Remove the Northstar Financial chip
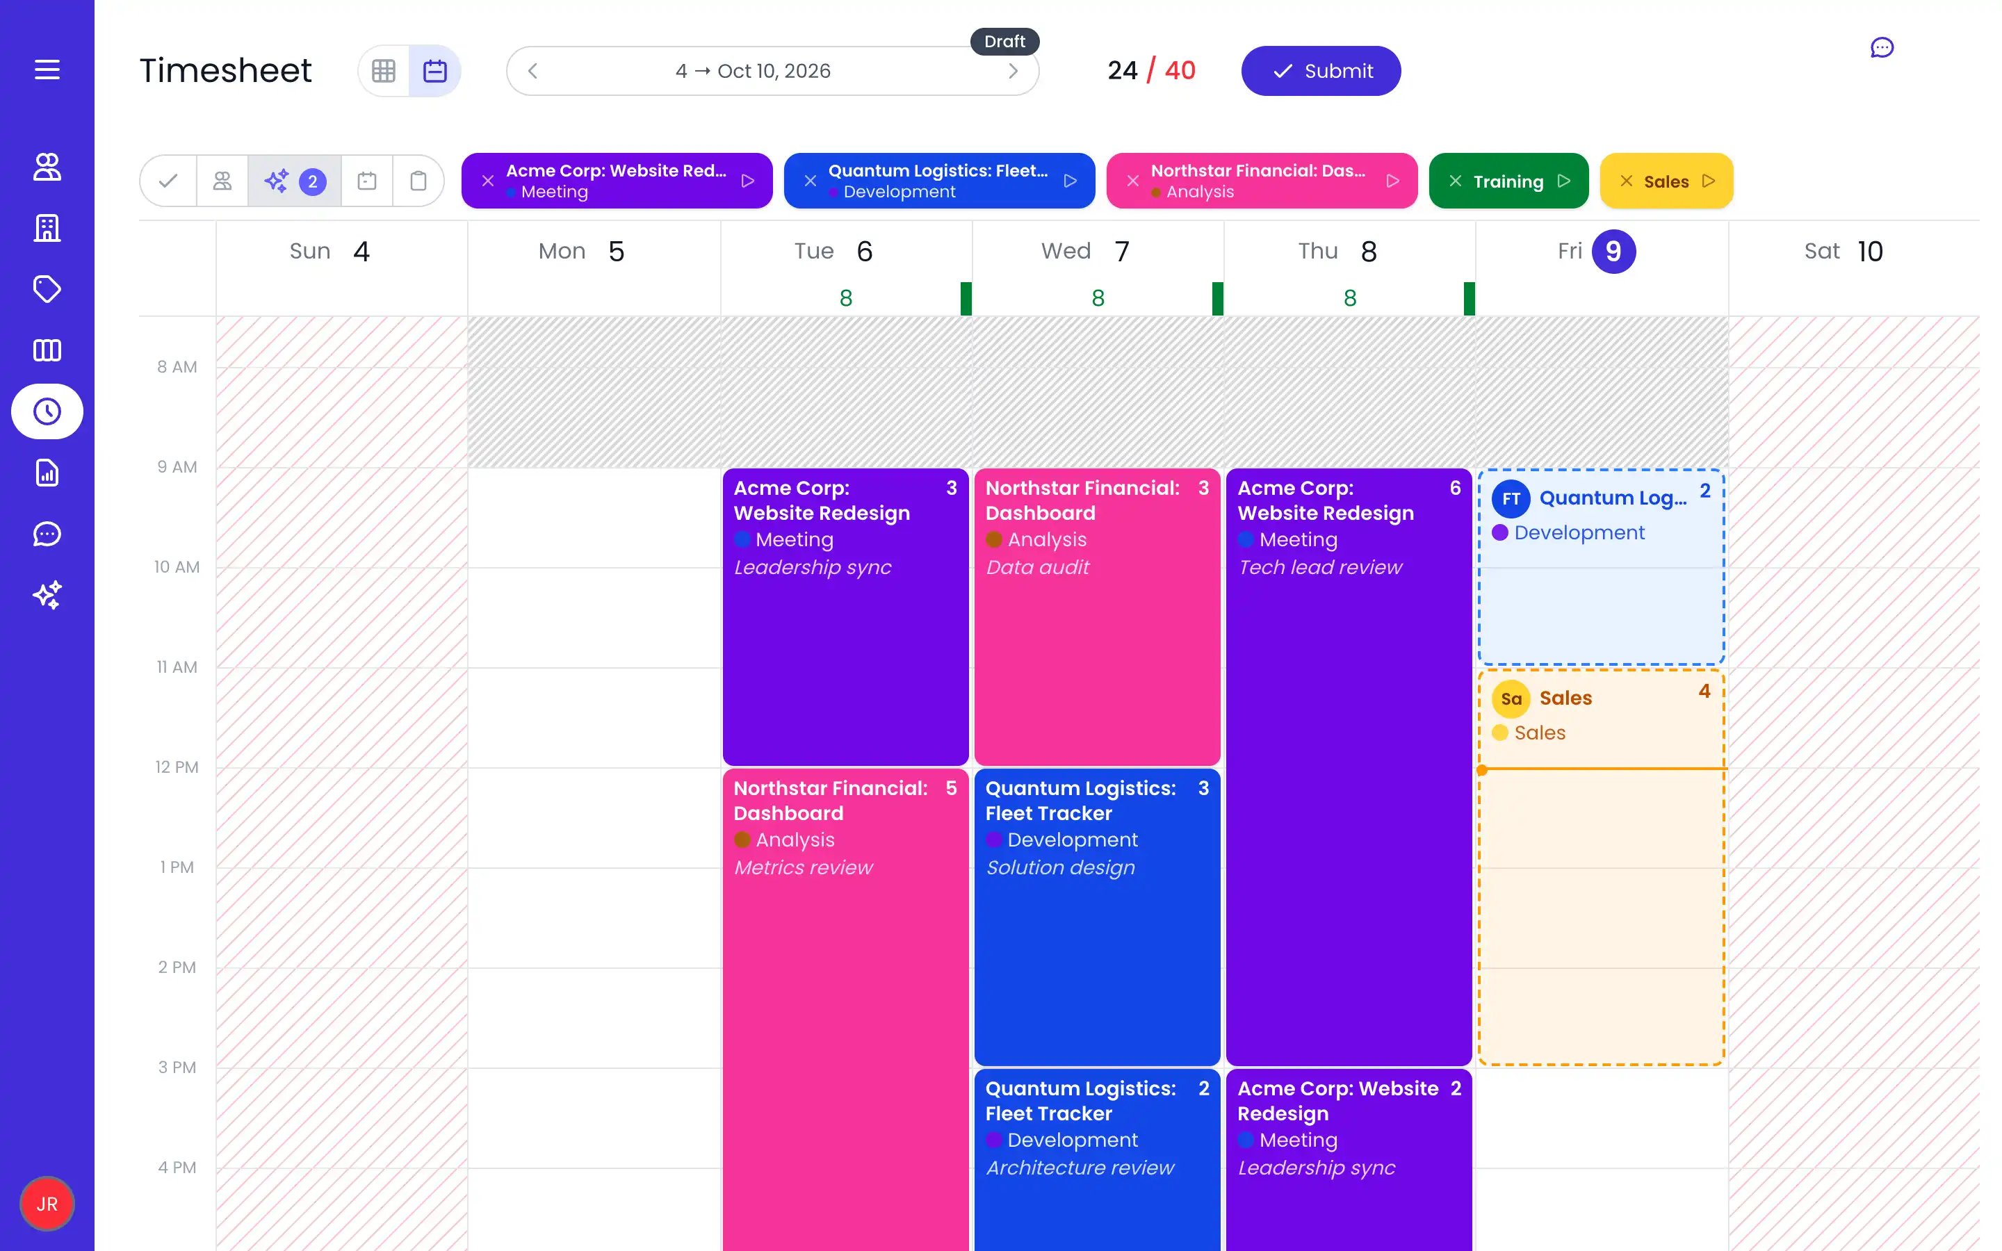 (1133, 181)
